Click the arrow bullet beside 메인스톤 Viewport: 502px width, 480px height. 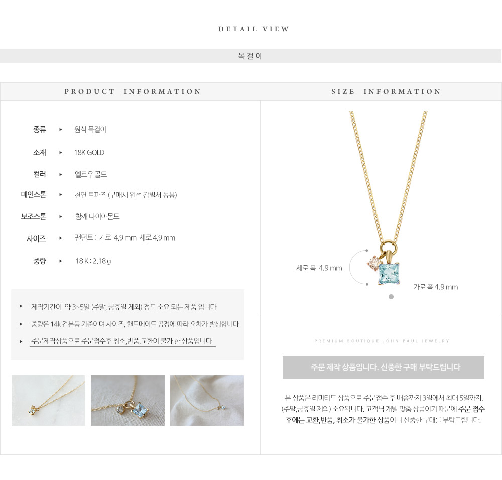[x=61, y=194]
